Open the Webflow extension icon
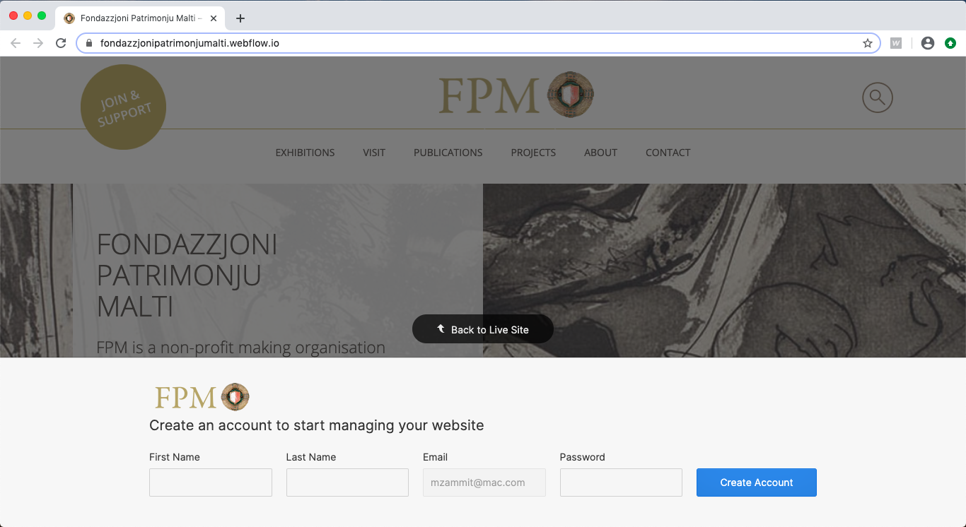The width and height of the screenshot is (966, 527). tap(896, 43)
